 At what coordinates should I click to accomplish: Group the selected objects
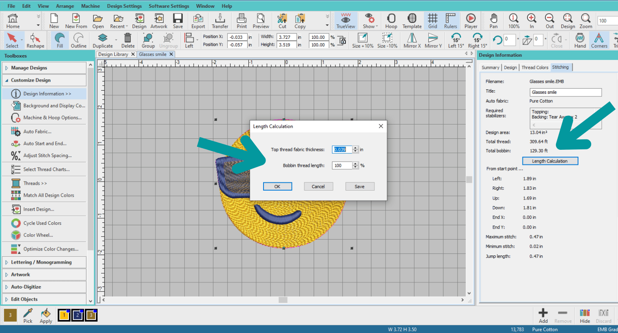(148, 40)
